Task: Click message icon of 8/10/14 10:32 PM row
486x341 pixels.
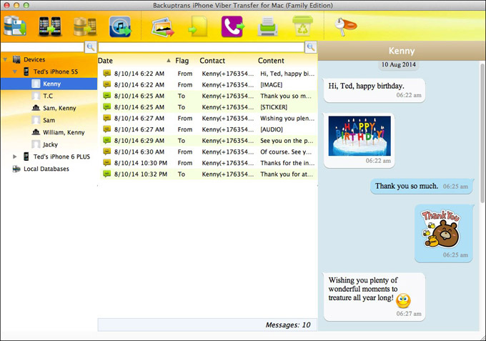Action: coord(106,174)
